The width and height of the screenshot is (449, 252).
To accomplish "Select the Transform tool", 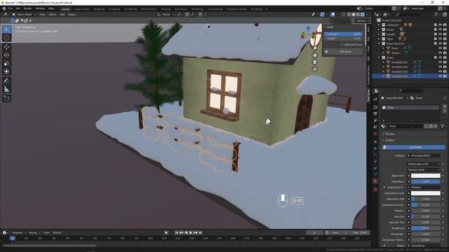I will pos(6,71).
